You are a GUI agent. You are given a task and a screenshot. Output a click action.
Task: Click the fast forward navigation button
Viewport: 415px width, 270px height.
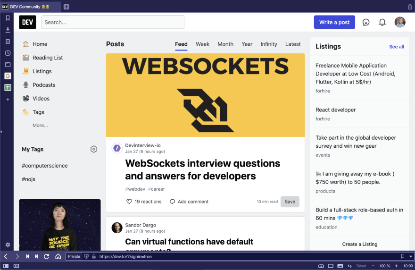point(36,256)
